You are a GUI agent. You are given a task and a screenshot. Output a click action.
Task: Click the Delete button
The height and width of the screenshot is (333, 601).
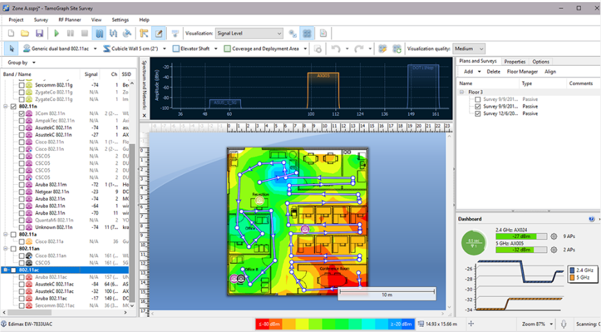click(x=493, y=72)
